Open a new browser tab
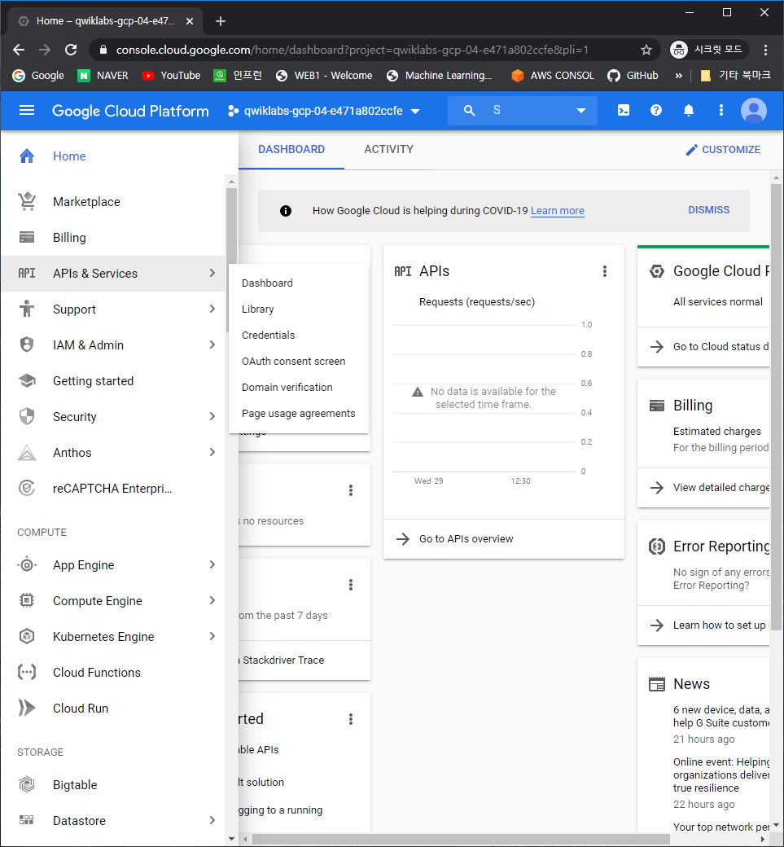 pyautogui.click(x=221, y=21)
